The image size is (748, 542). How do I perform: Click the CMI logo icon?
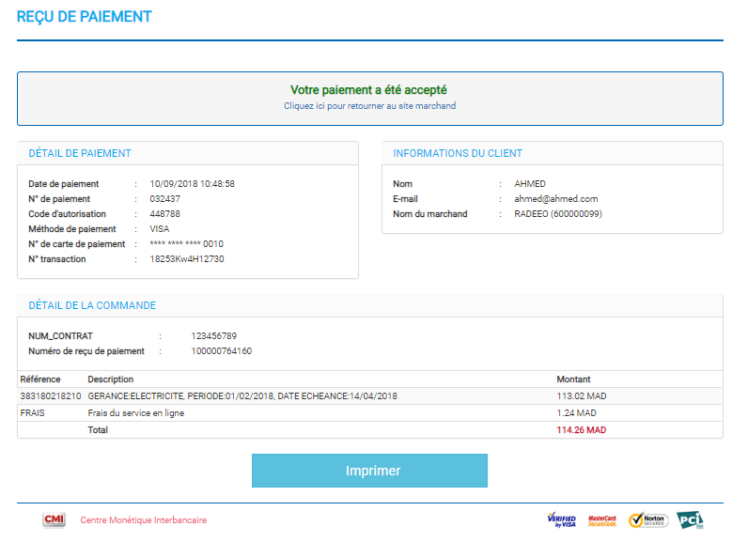(54, 520)
